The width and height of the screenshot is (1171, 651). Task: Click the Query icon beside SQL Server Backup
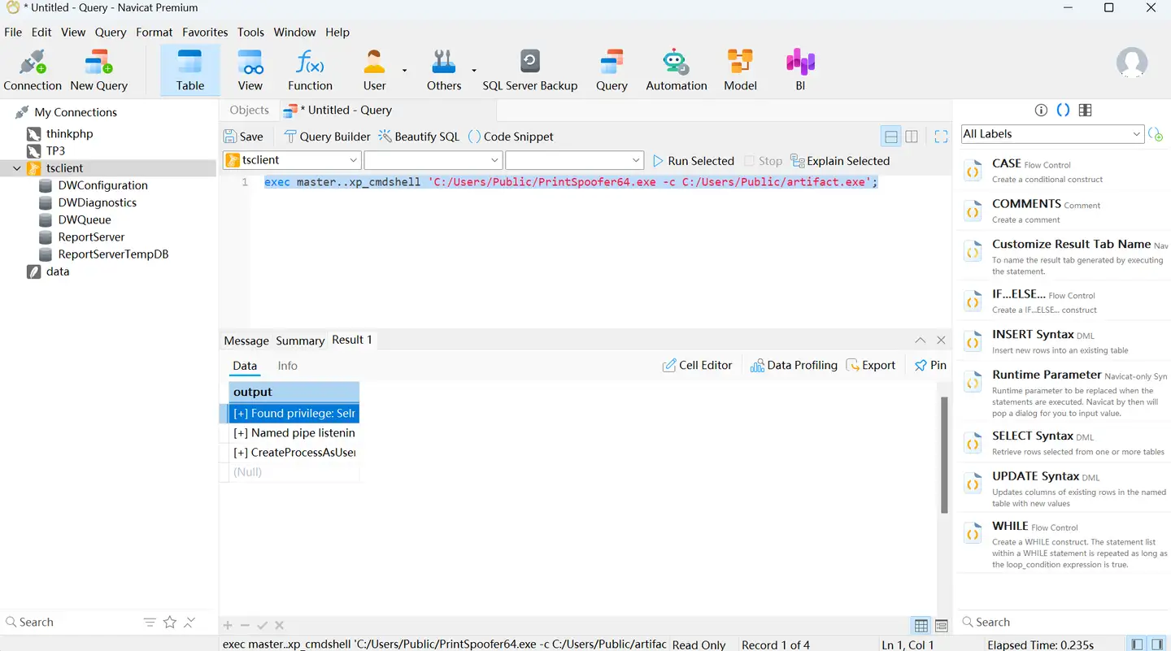point(612,70)
